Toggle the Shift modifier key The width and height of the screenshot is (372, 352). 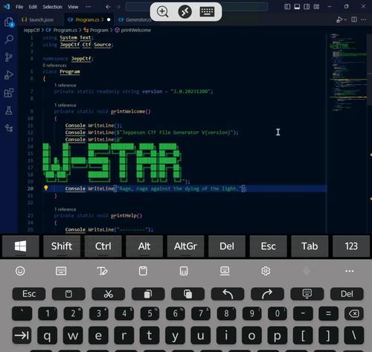pos(62,246)
